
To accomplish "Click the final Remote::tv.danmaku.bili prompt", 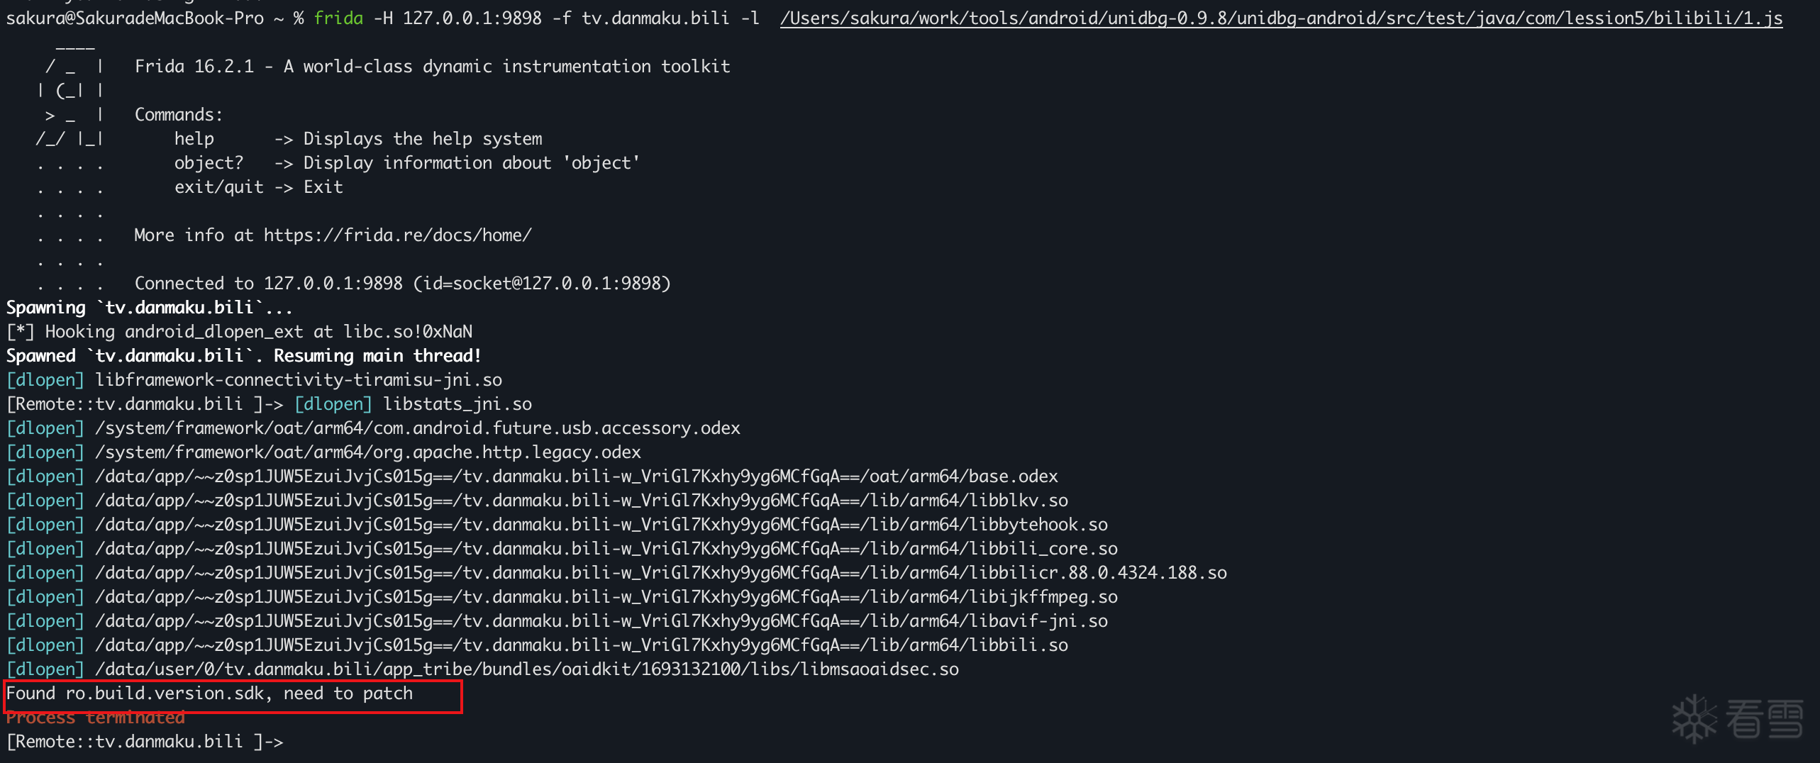I will point(145,742).
